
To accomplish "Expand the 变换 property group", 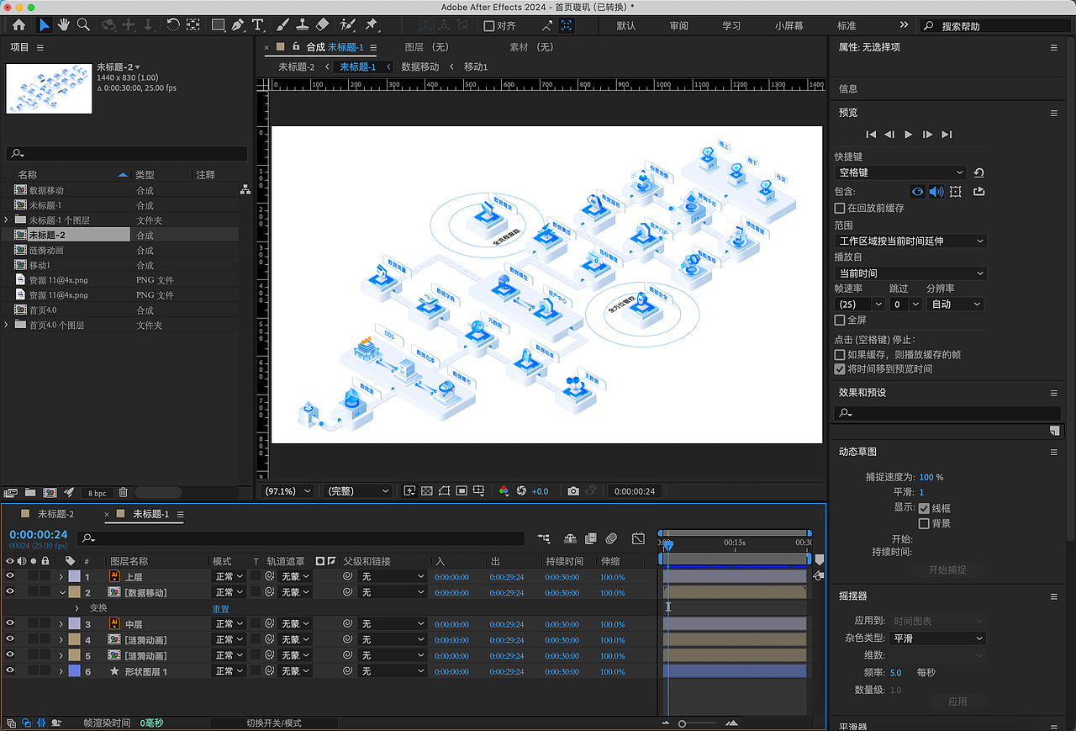I will point(77,608).
